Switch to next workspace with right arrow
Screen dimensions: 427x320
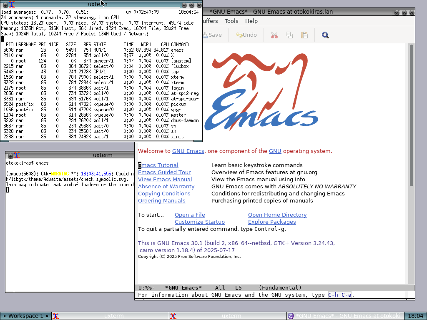coord(48,316)
